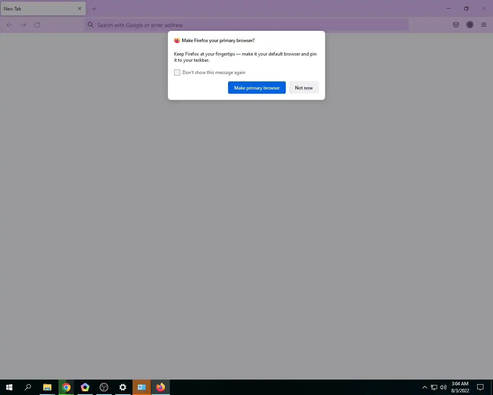Open taskbar search magnifier
The image size is (493, 395).
tap(28, 387)
